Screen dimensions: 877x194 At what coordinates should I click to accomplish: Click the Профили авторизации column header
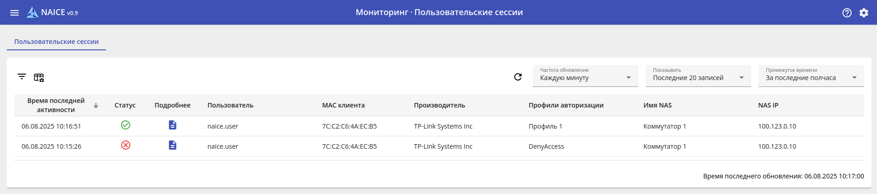tap(566, 105)
